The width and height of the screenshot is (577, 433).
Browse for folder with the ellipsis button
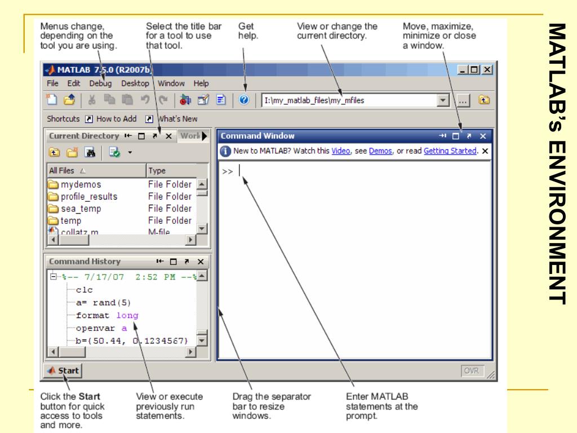pos(463,100)
